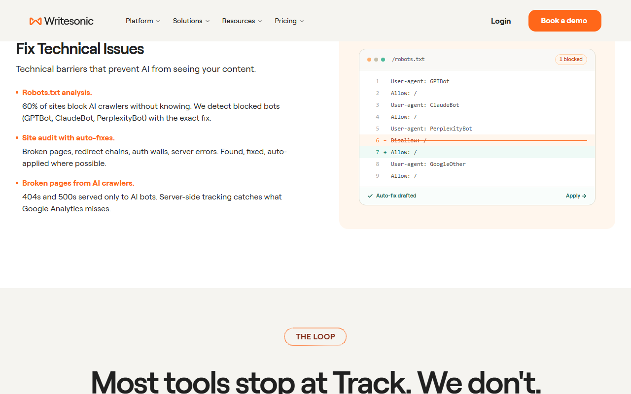Click the 1 blocked badge
The width and height of the screenshot is (631, 394).
(x=571, y=59)
